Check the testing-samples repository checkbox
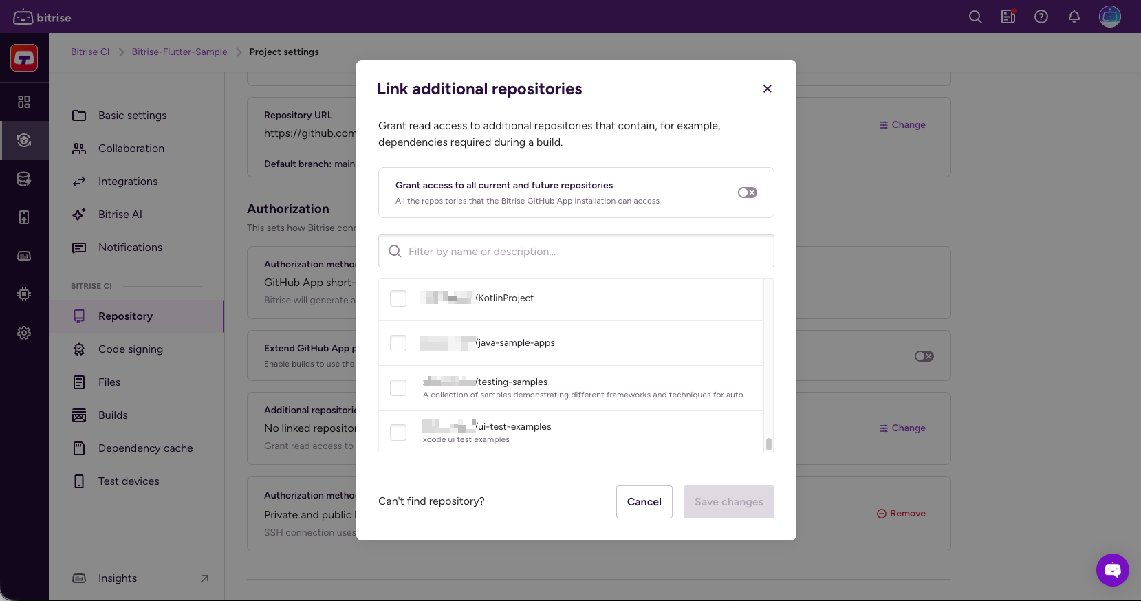This screenshot has height=601, width=1141. [x=398, y=388]
